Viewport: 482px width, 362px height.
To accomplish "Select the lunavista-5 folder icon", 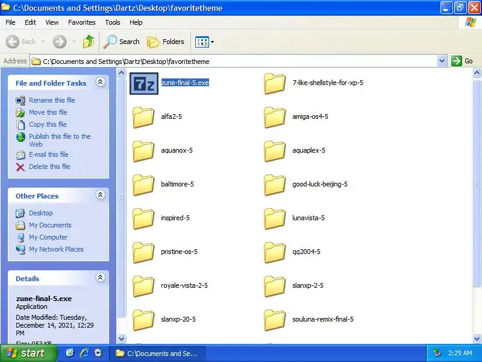I will pos(275,218).
